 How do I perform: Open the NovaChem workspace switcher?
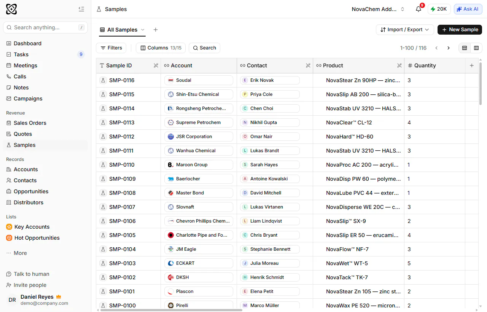378,9
